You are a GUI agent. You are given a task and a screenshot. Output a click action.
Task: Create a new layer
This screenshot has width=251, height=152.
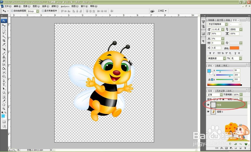point(240,148)
